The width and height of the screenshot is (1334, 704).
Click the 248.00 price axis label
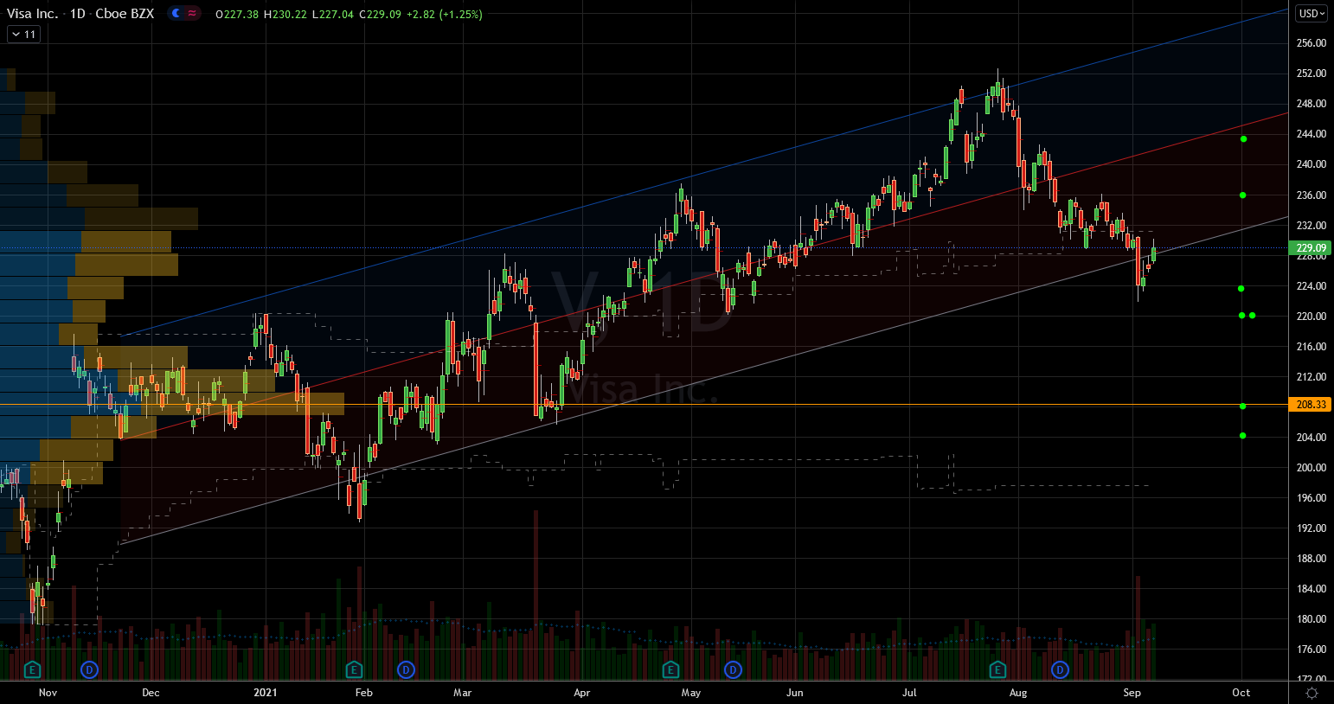1312,104
